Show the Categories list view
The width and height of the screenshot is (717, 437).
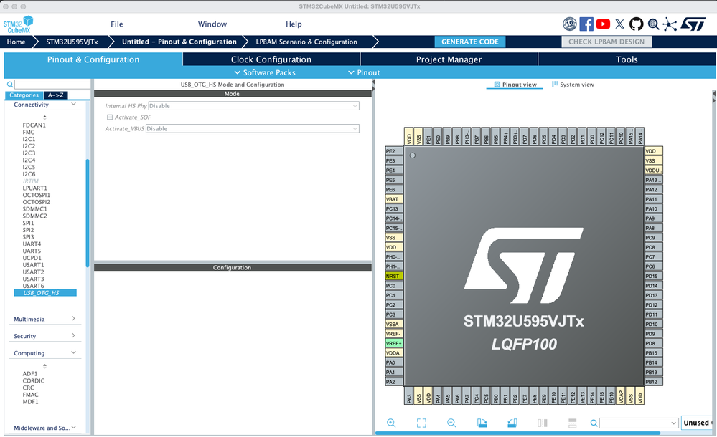(24, 95)
